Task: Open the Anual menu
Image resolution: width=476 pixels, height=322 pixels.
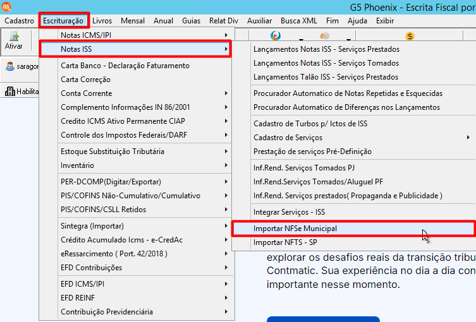Action: click(x=163, y=21)
